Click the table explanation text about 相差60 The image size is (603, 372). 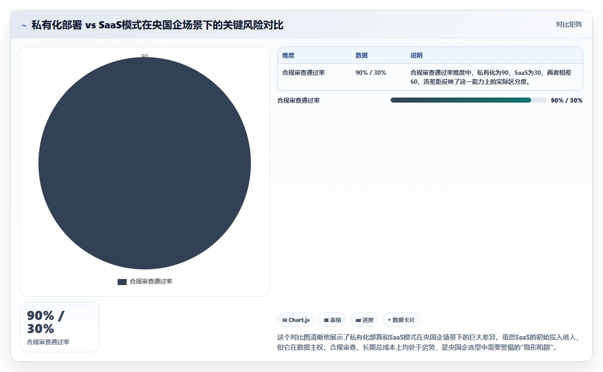point(491,77)
